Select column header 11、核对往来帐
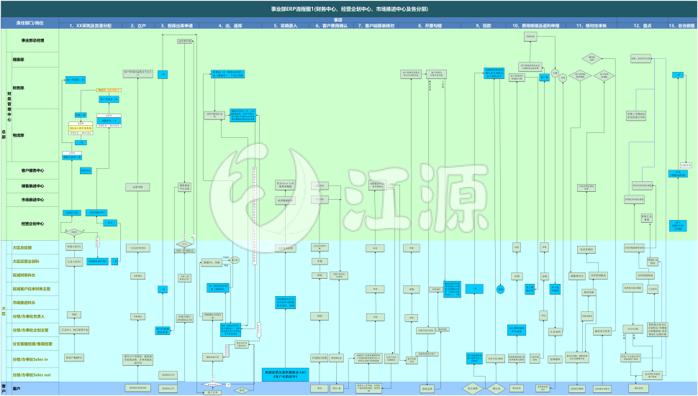698x396 pixels. click(x=591, y=26)
